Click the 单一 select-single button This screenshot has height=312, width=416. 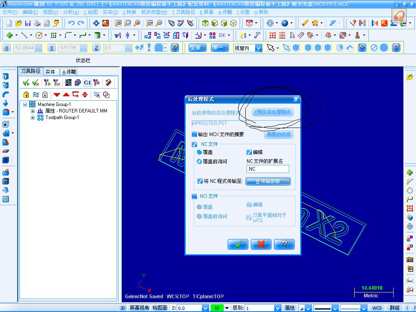220,48
